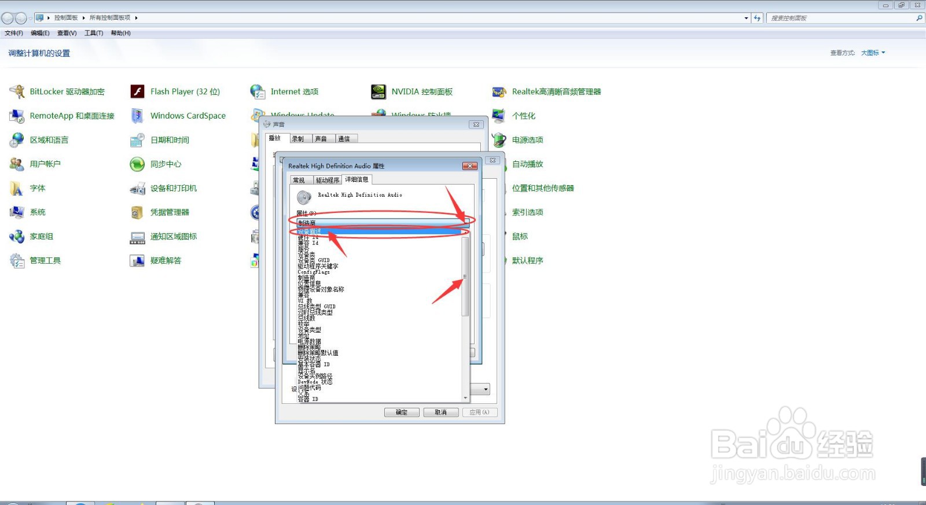This screenshot has width=926, height=505.
Task: Open 个性化 icon
Action: [x=499, y=116]
